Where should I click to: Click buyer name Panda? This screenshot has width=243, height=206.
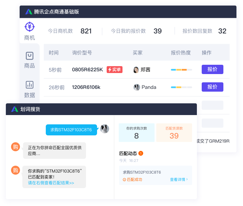click(149, 87)
